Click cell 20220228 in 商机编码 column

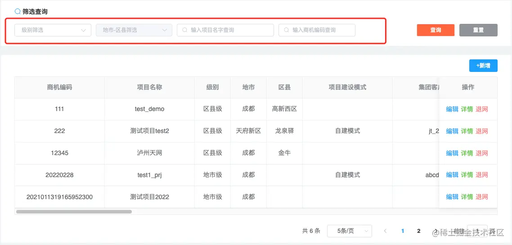[59, 175]
